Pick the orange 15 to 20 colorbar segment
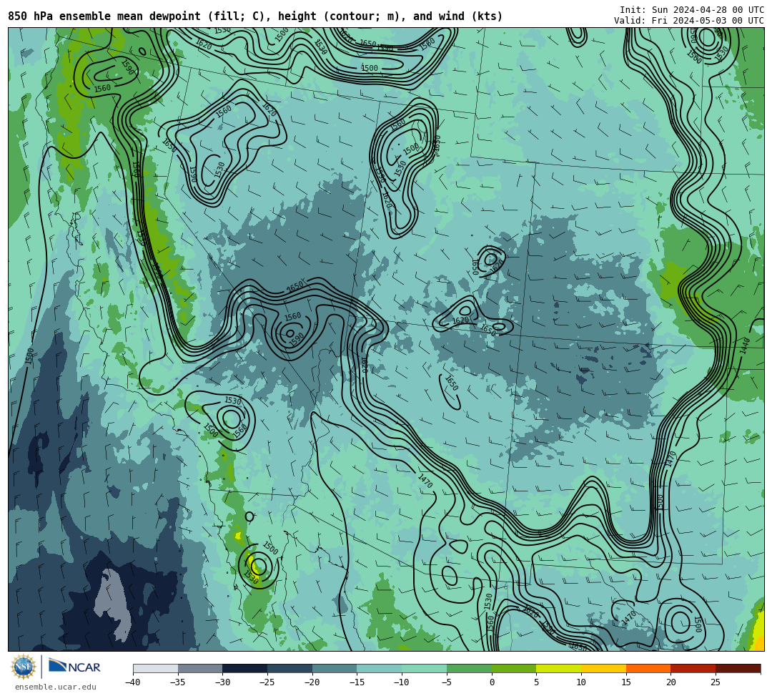 point(648,668)
